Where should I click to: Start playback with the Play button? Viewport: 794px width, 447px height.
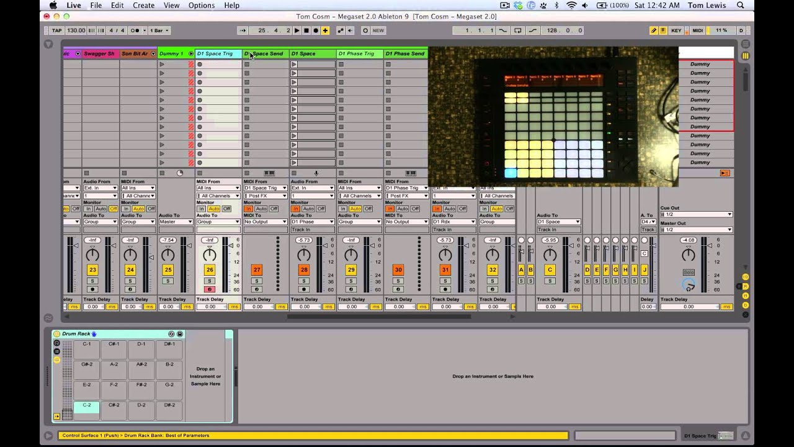tap(297, 30)
